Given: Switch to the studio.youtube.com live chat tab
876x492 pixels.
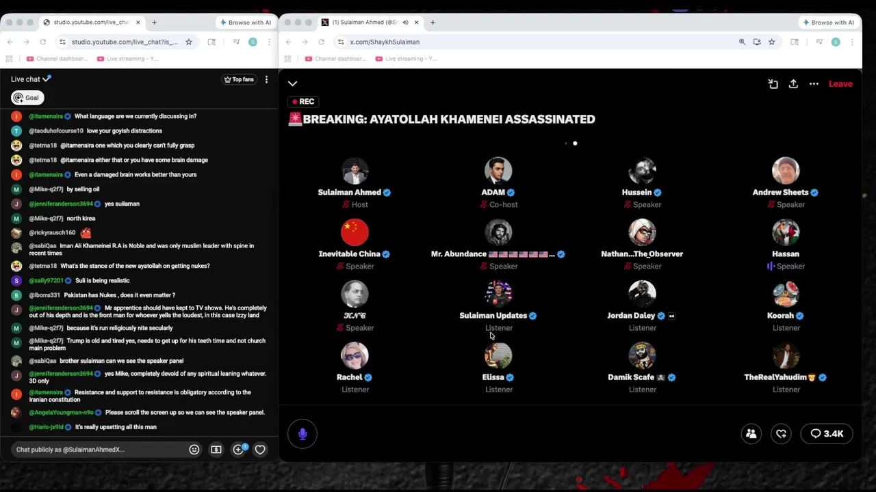Looking at the screenshot, I should 91,23.
